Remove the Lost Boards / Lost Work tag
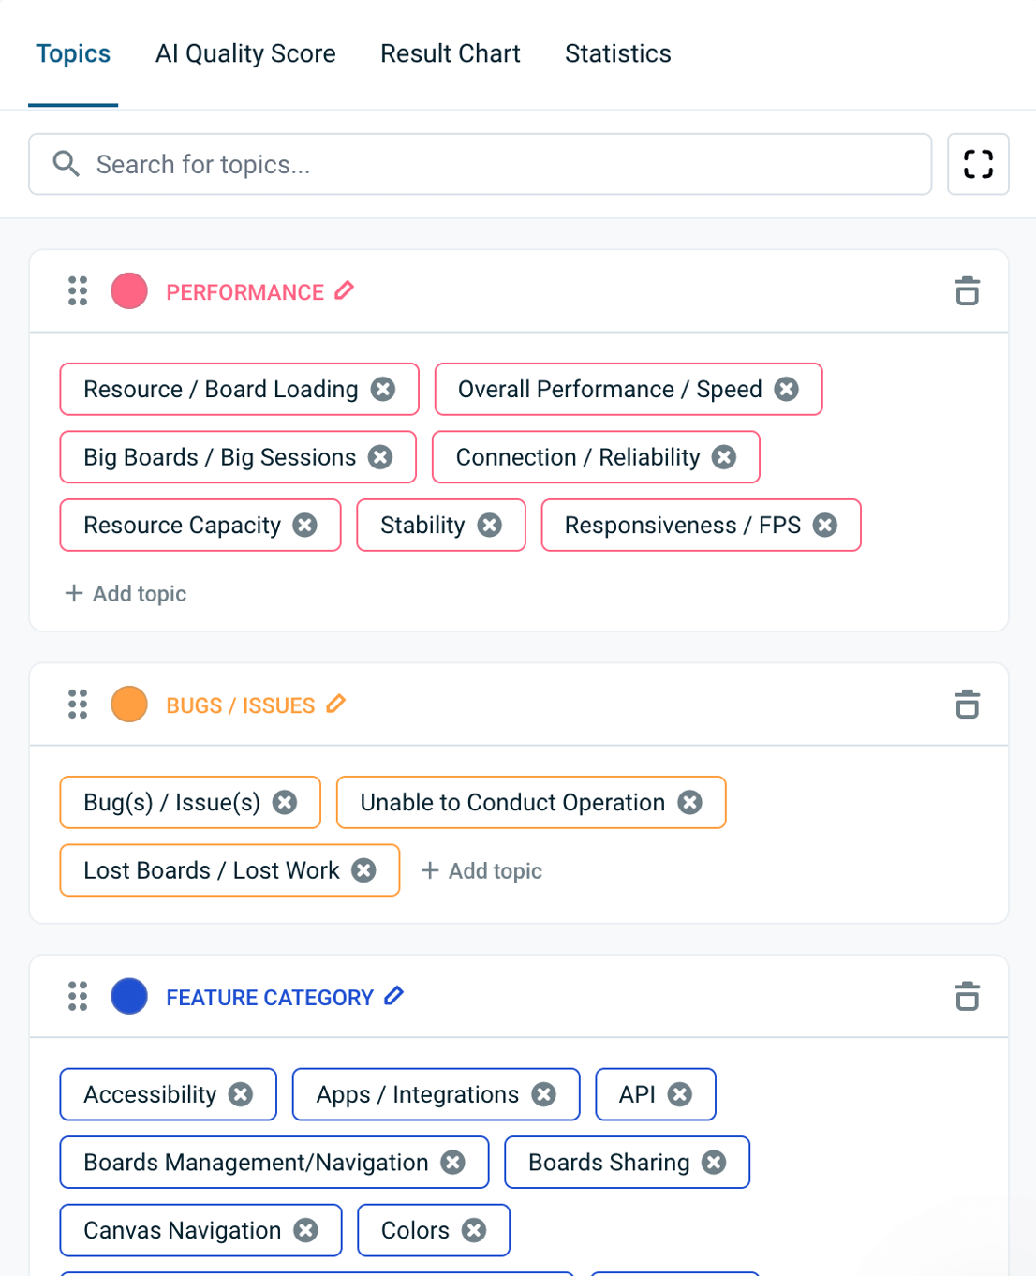 (x=364, y=870)
